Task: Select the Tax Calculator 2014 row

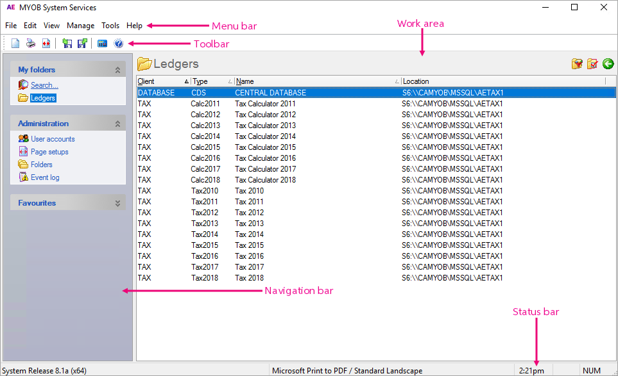Action: coord(377,136)
